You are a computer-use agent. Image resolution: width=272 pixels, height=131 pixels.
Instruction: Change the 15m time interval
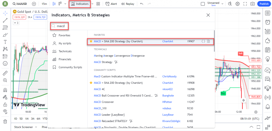[44, 4]
